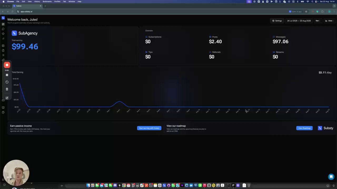Click the Streams label in Overview
The height and width of the screenshot is (189, 337).
pos(280,52)
